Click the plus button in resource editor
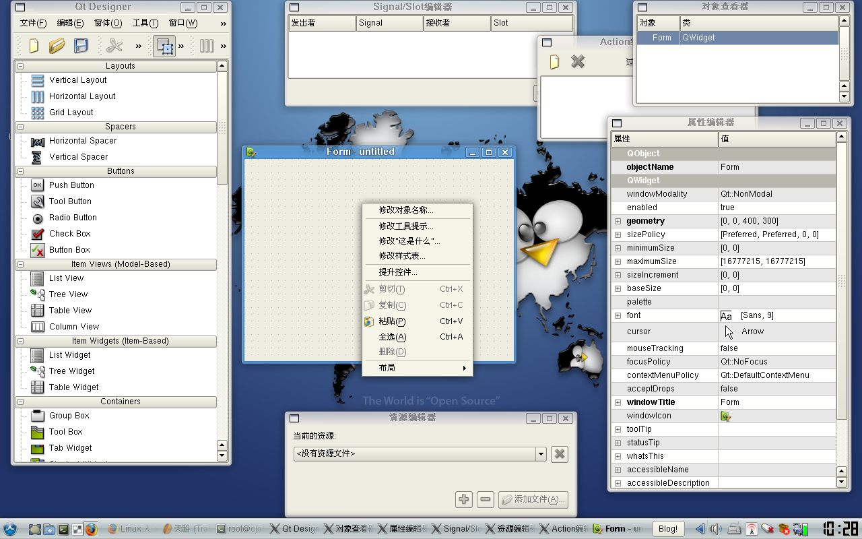862x539 pixels. pos(464,499)
